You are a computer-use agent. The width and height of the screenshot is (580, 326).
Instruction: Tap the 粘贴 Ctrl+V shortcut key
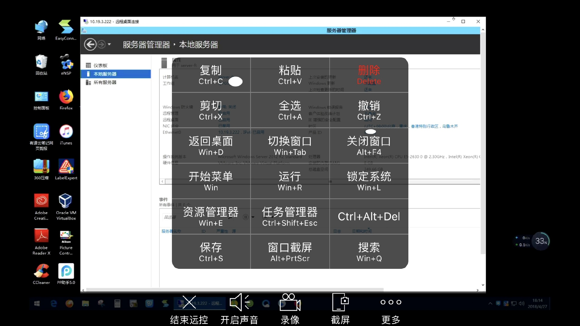290,75
